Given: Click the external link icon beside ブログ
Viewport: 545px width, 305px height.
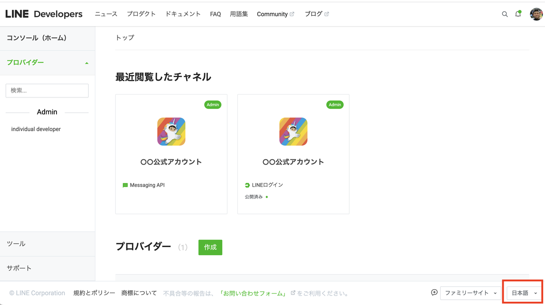Looking at the screenshot, I should tap(326, 14).
